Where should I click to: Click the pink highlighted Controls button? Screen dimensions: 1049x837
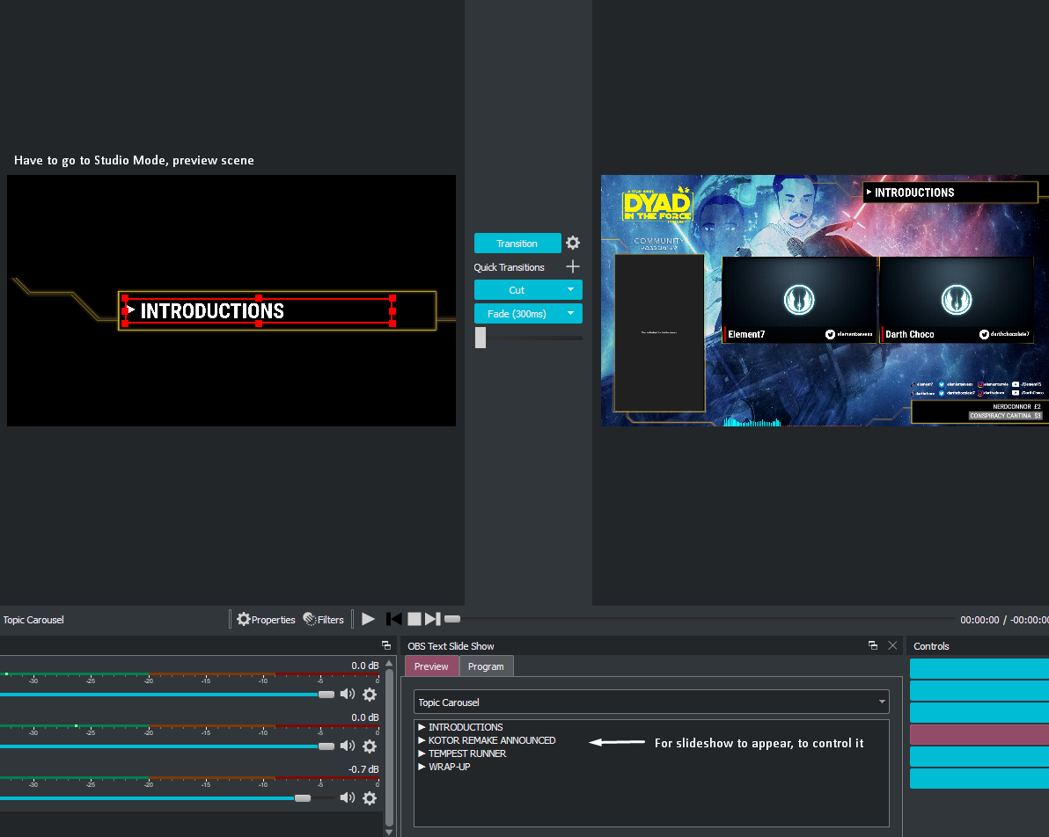979,734
